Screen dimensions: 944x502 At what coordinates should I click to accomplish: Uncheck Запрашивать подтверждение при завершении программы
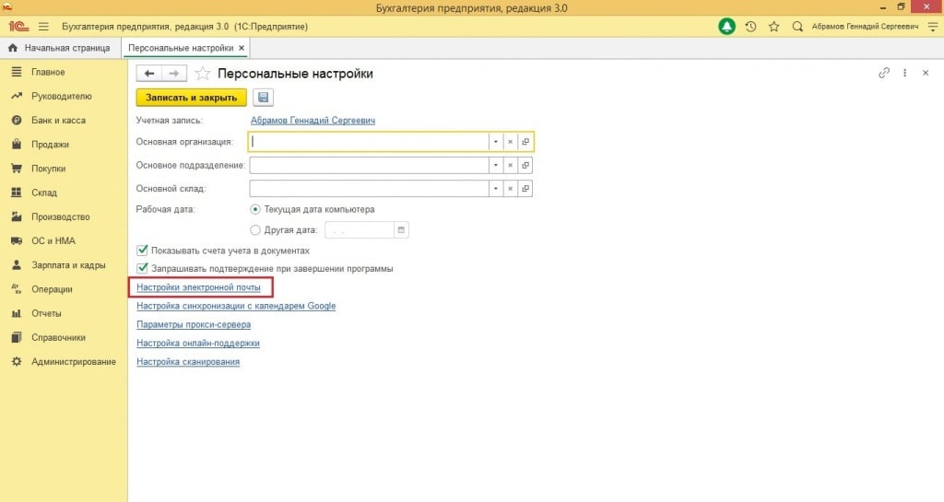click(143, 269)
